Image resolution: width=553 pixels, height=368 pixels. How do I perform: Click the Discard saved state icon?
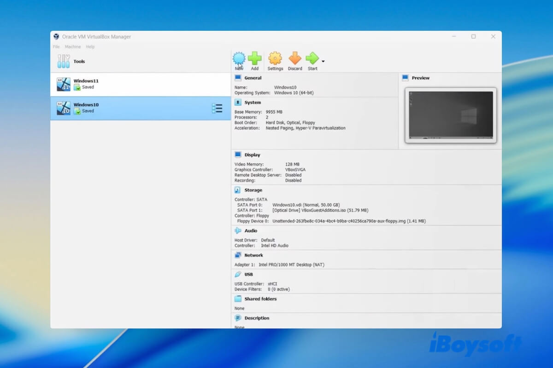coord(295,59)
